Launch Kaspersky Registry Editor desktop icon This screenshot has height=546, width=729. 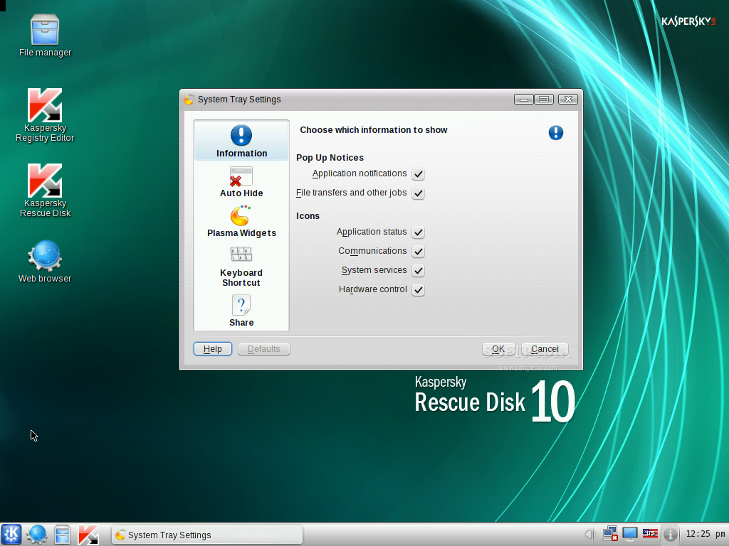pyautogui.click(x=45, y=115)
